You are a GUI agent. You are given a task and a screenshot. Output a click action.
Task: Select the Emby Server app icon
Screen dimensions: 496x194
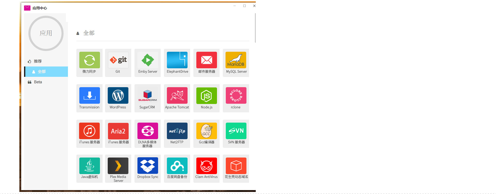[148, 60]
